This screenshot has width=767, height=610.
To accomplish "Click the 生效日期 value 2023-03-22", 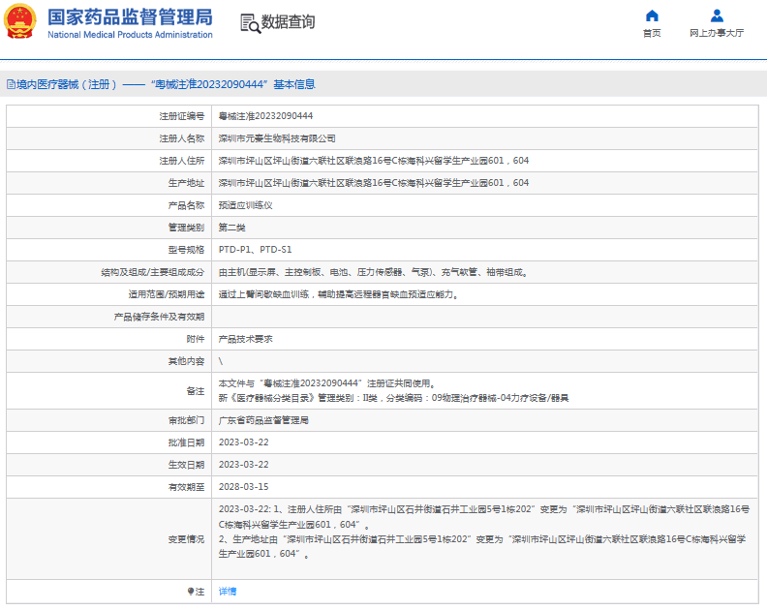I will click(x=244, y=465).
